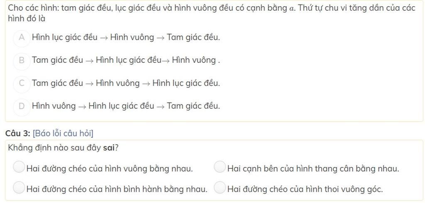425x203 pixels.
Task: Open the 'Báo lỗi câu hỏi' link
Action: click(63, 134)
